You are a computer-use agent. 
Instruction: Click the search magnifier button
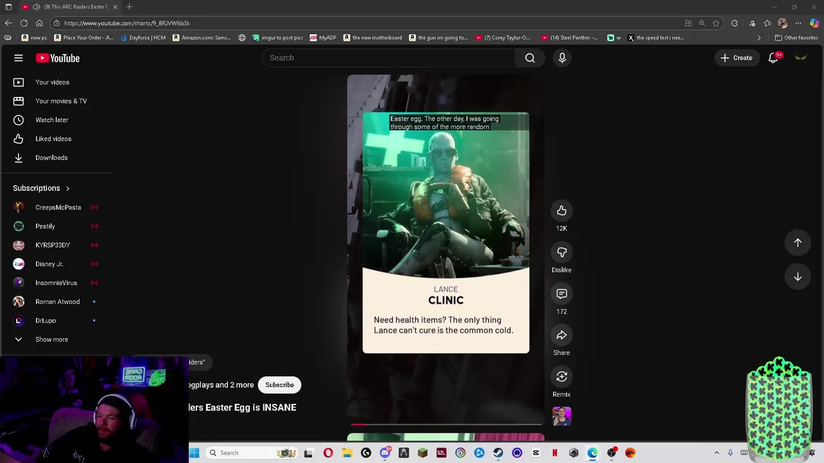click(x=530, y=58)
